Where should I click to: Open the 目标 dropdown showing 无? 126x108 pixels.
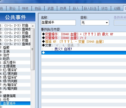95,23
